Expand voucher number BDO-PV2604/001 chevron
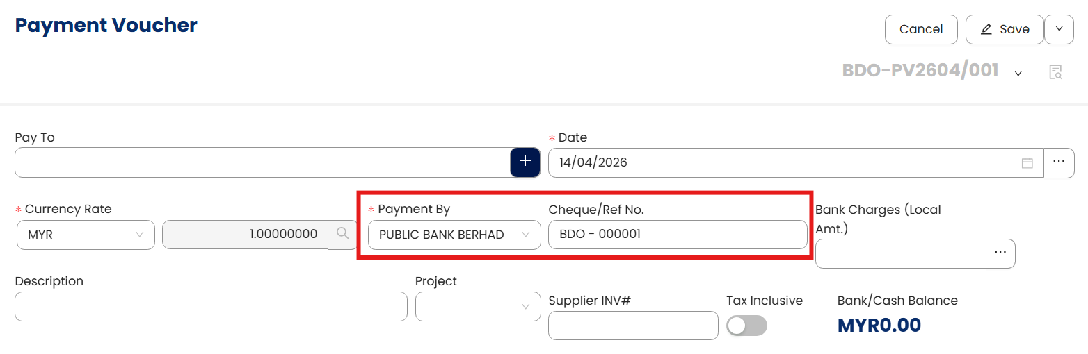 click(1018, 73)
